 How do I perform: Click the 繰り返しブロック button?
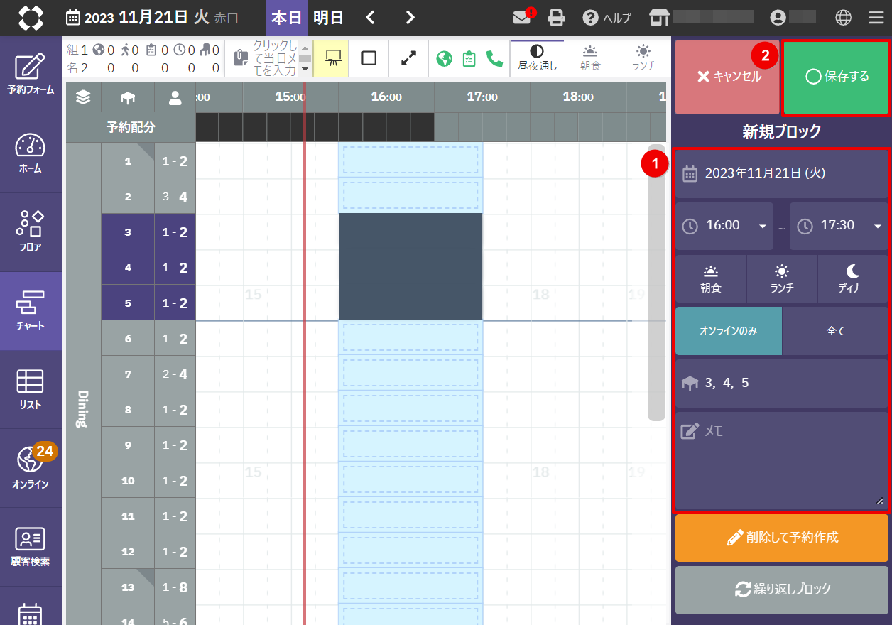tap(781, 589)
